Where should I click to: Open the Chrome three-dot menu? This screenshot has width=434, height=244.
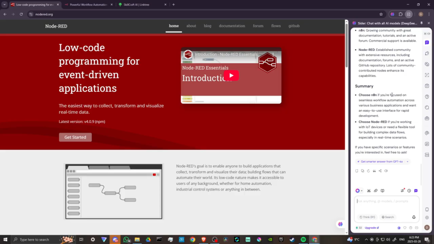point(429,14)
